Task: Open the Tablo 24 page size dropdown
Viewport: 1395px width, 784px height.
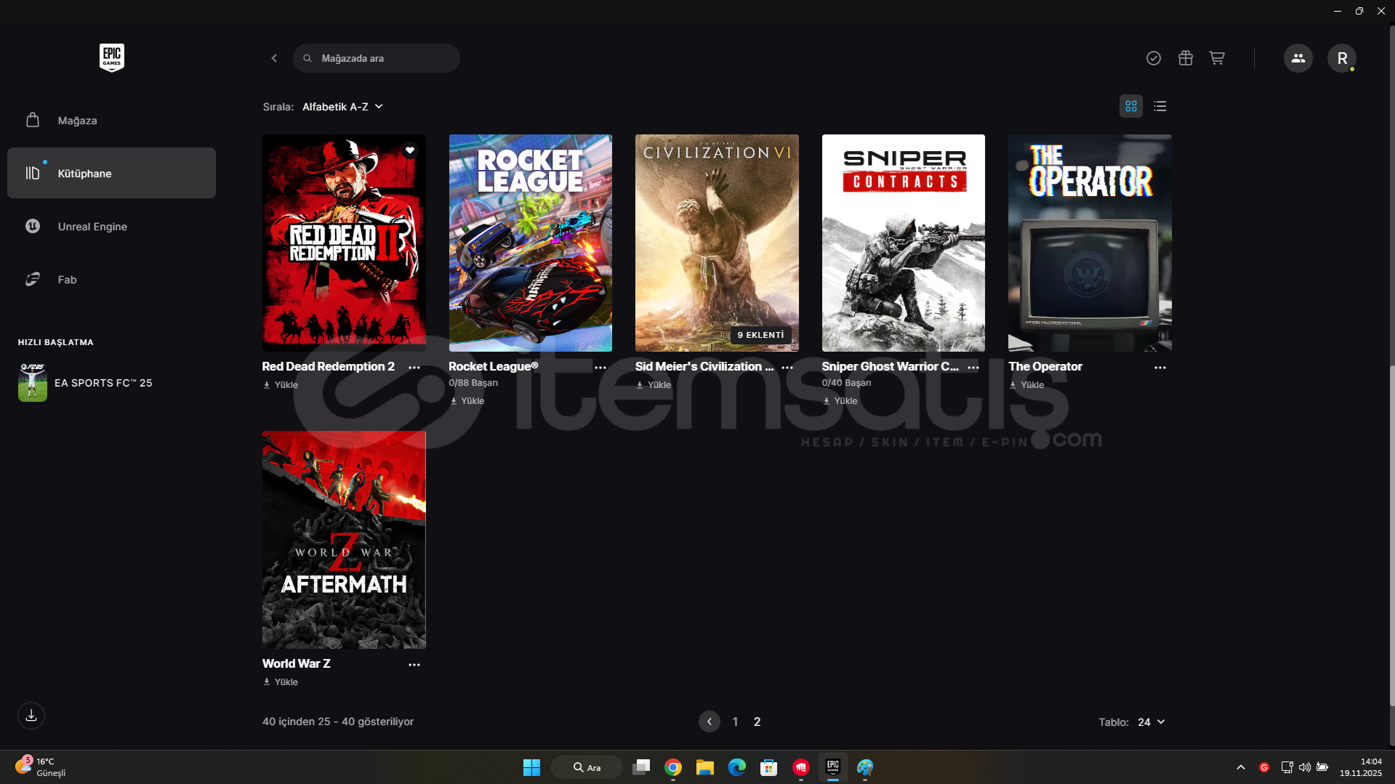Action: point(1151,722)
